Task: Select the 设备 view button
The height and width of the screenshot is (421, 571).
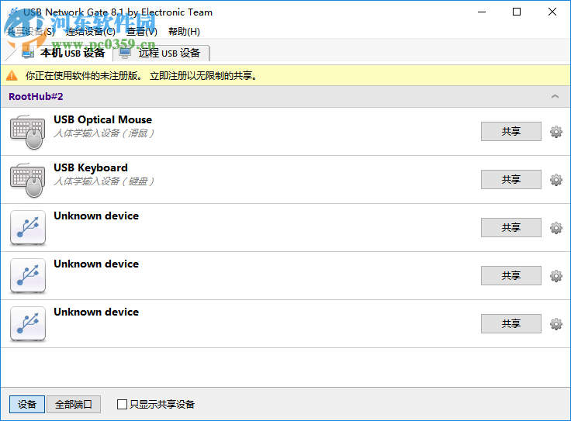Action: coord(27,404)
